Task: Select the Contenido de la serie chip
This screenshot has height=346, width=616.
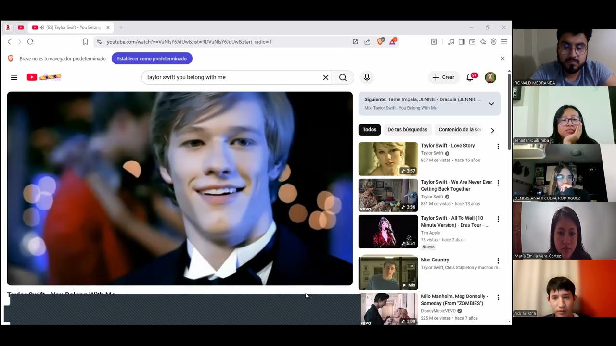Action: click(460, 130)
